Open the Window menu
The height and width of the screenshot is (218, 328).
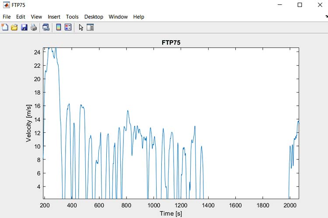pyautogui.click(x=118, y=17)
